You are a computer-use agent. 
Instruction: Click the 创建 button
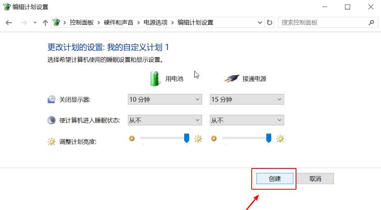274,179
